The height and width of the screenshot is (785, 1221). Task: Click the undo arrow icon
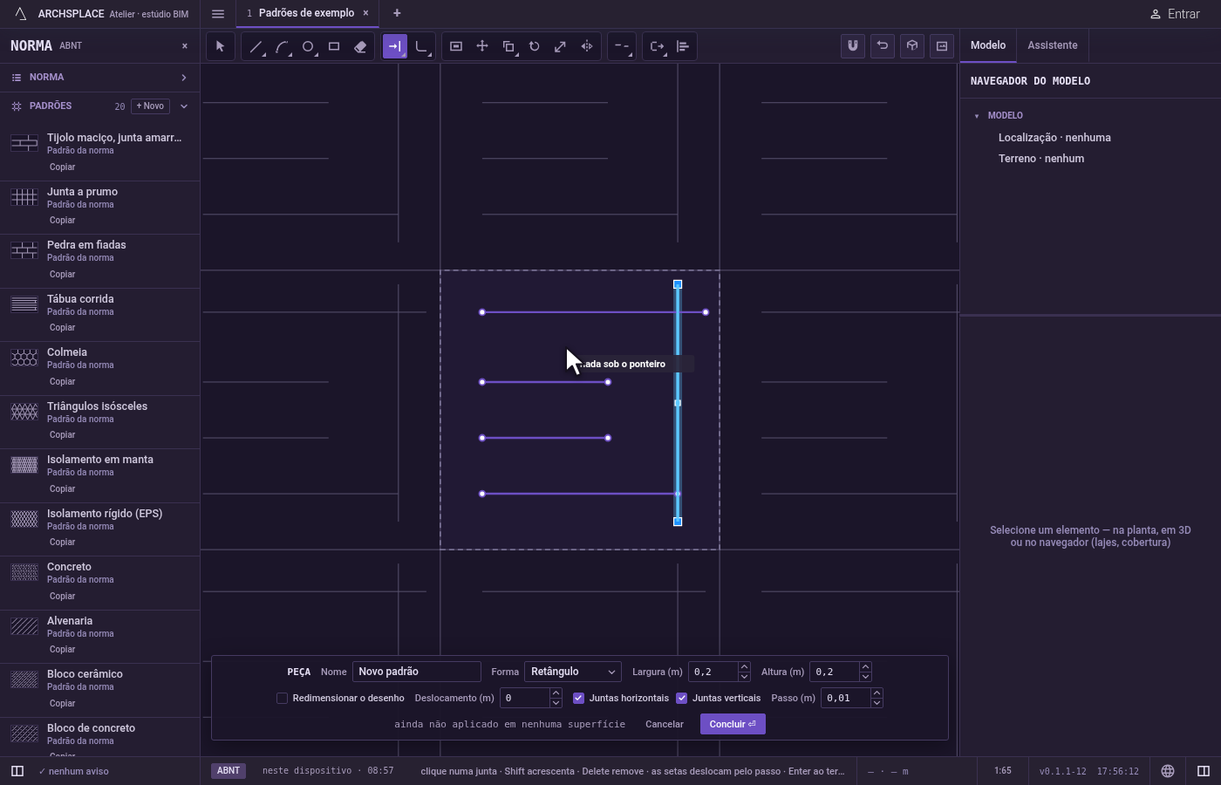(883, 46)
